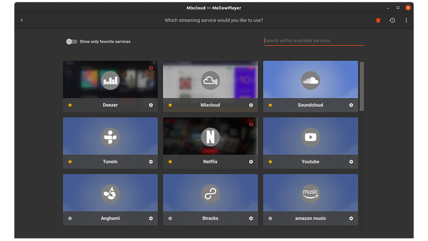Open Youtube settings gear
Screen dimensions: 428x241
coord(351,162)
